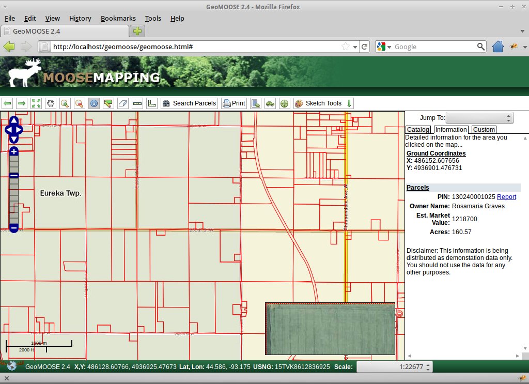Click the map zoom slider handle
Viewport: 529px width, 384px height.
pos(14,175)
